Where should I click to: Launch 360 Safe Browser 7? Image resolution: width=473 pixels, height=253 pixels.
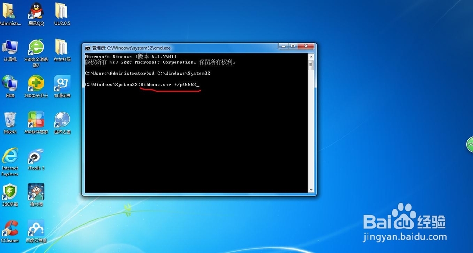[x=36, y=53]
